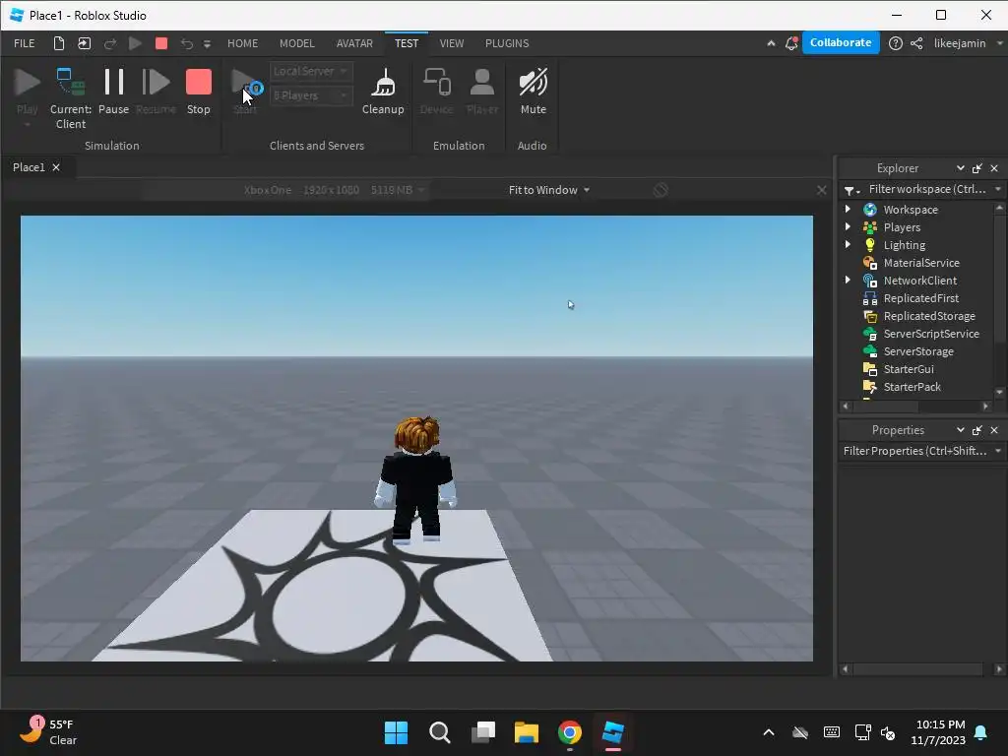Viewport: 1008px width, 756px height.
Task: Open the Local Server dropdown
Action: pos(310,71)
